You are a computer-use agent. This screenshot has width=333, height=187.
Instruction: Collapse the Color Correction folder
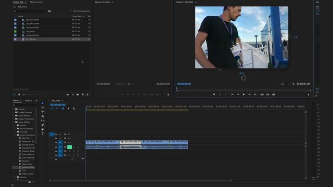click(x=15, y=135)
